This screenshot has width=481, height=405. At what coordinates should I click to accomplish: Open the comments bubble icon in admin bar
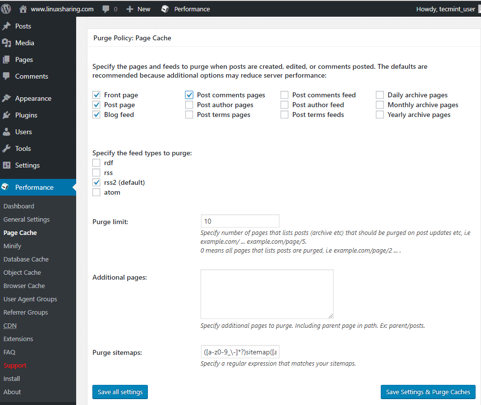(106, 9)
